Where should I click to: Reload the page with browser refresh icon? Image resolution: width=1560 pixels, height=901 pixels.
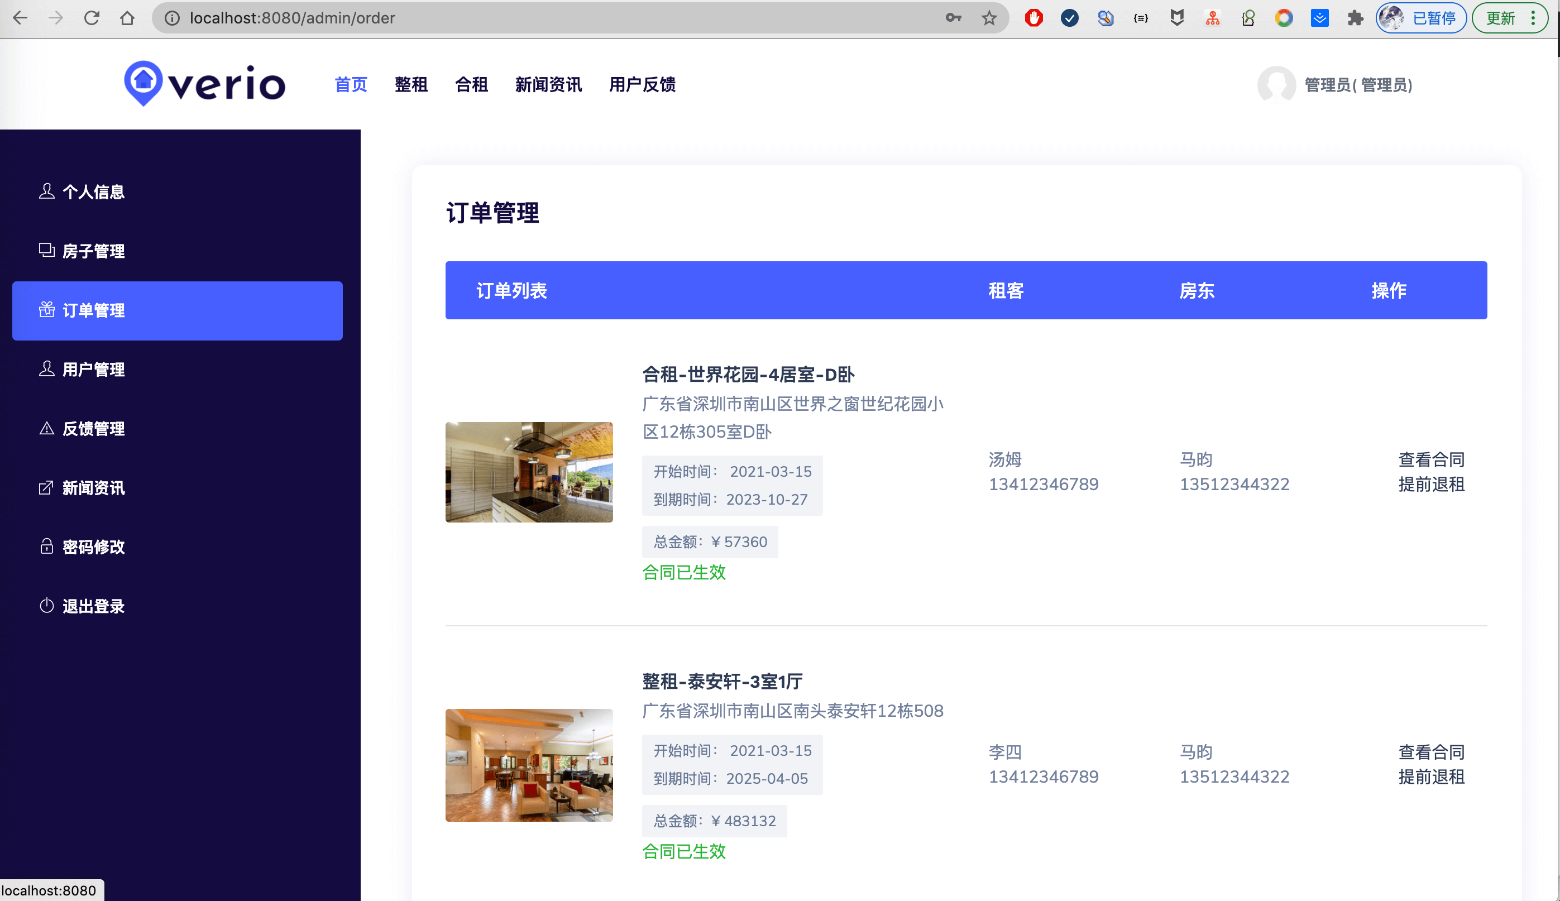tap(92, 18)
